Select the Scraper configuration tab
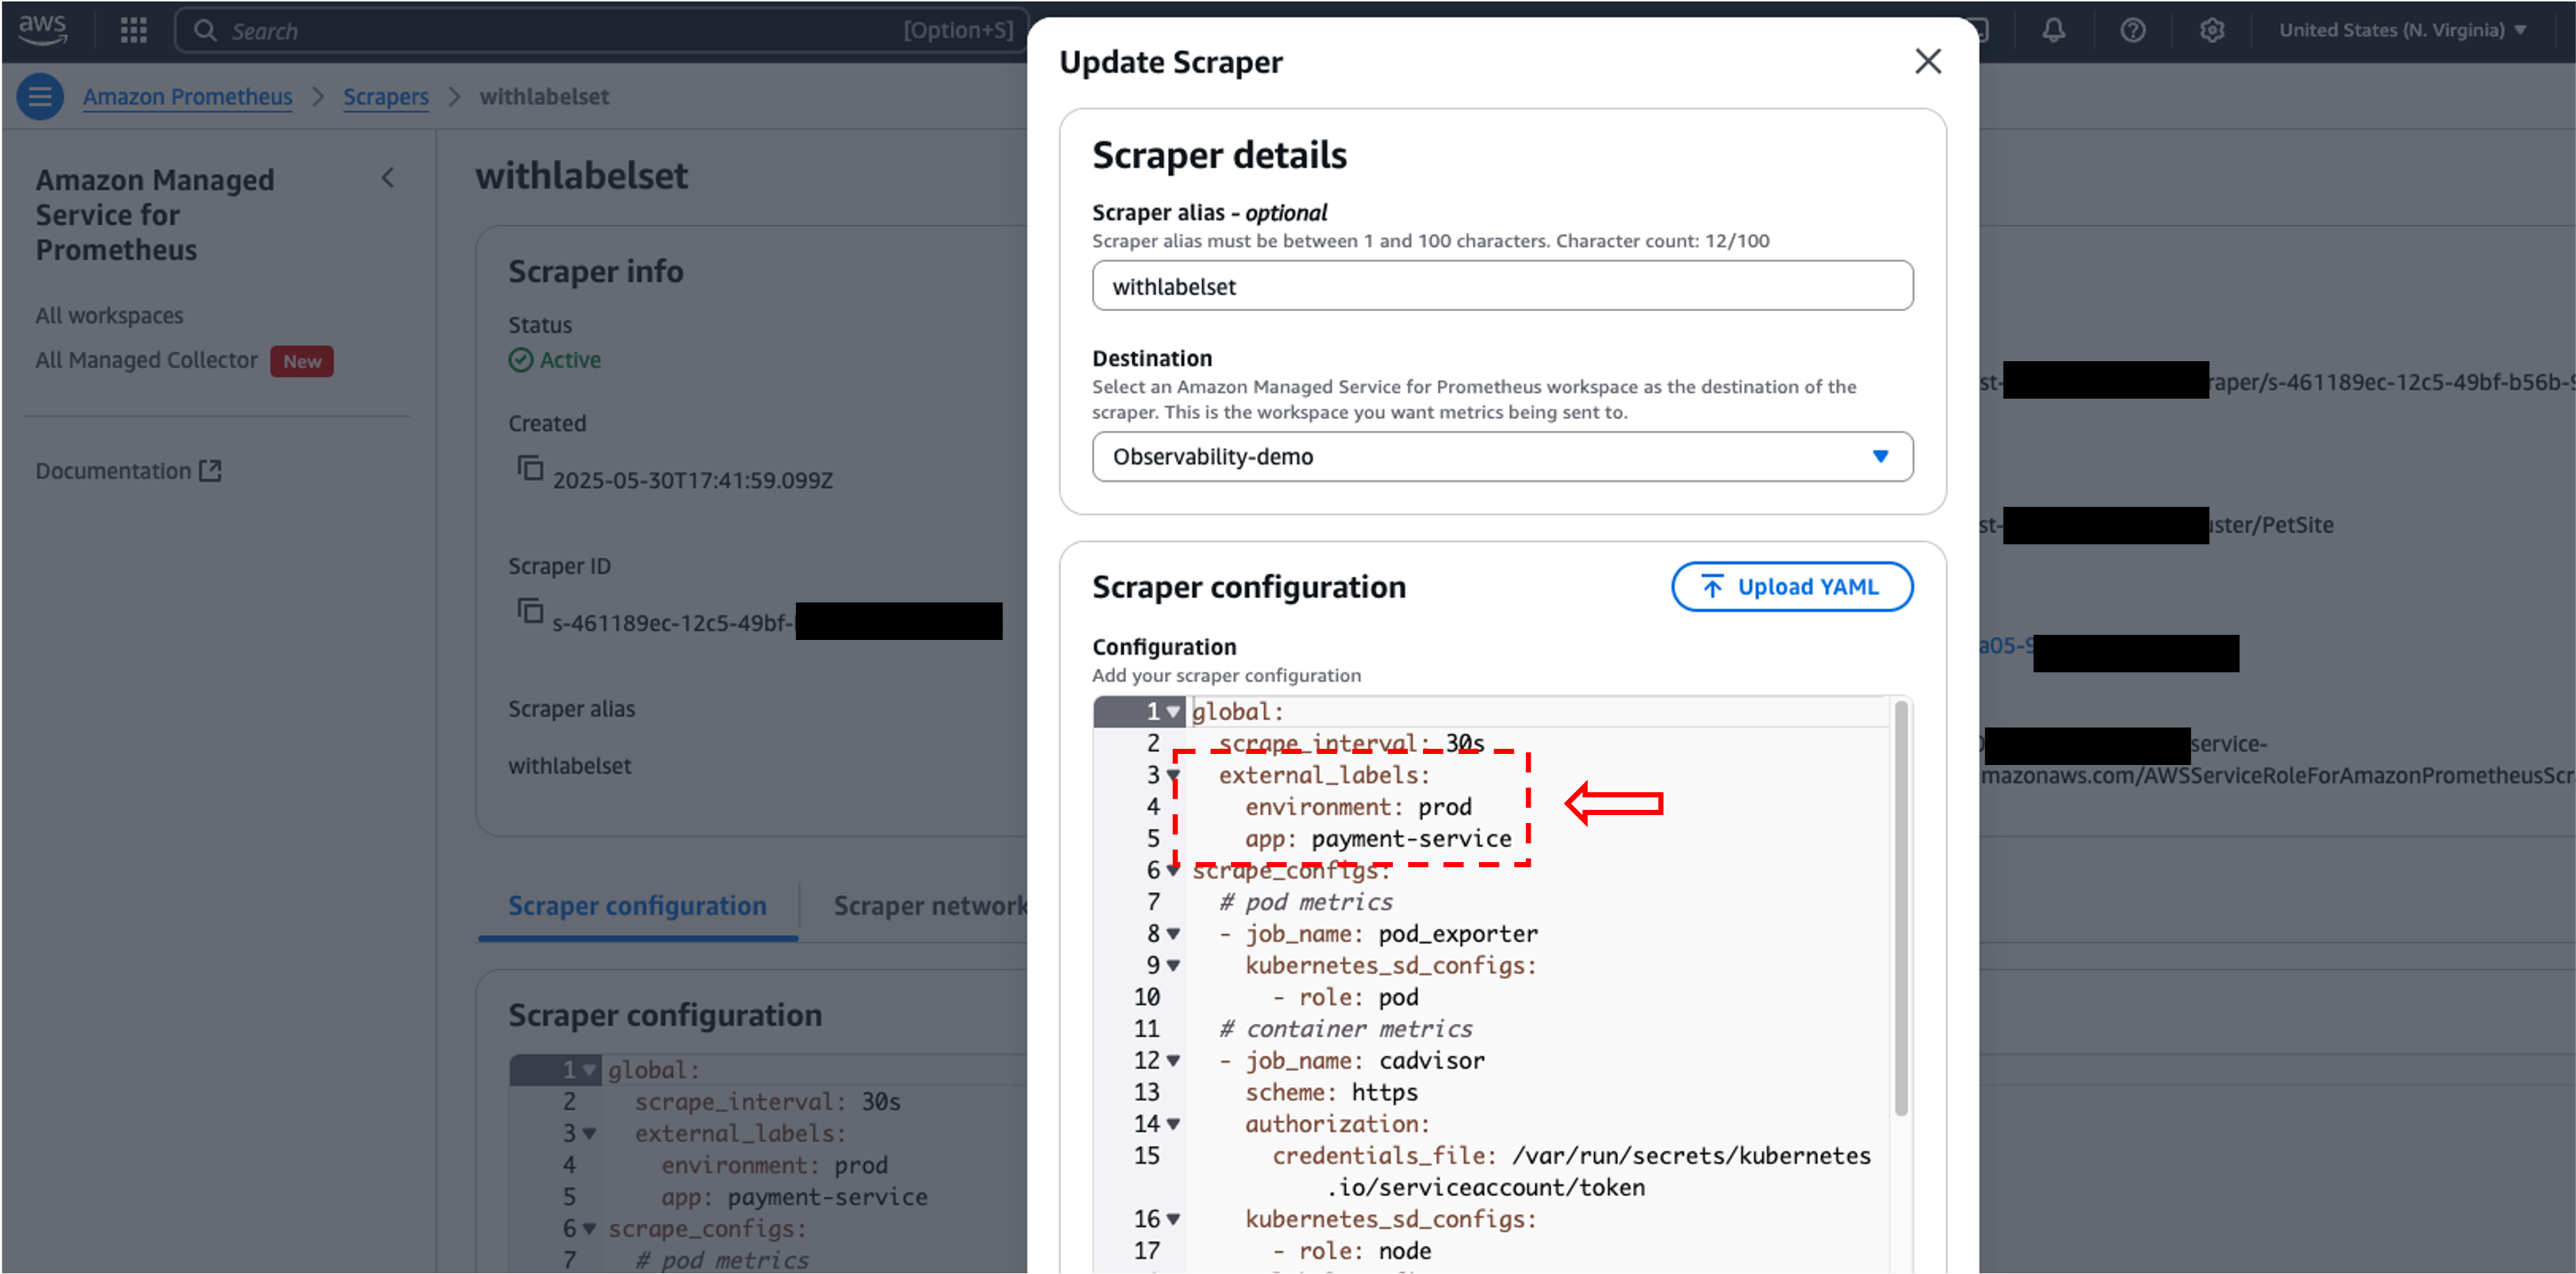The height and width of the screenshot is (1274, 2576). (x=637, y=905)
